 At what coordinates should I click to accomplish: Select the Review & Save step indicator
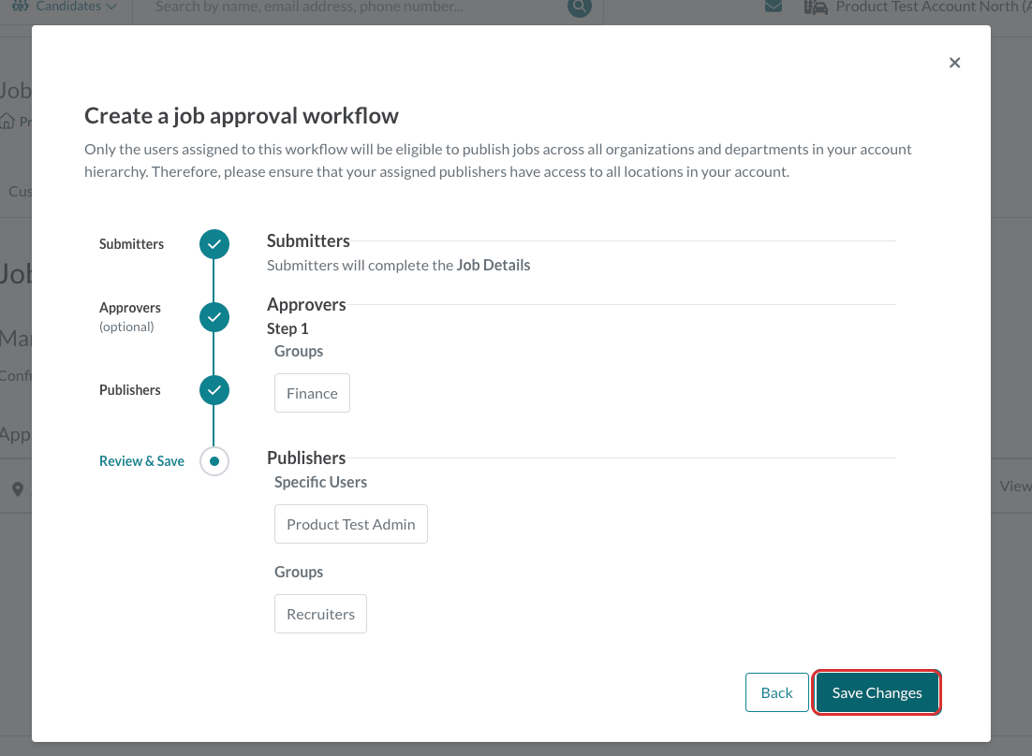[x=214, y=461]
